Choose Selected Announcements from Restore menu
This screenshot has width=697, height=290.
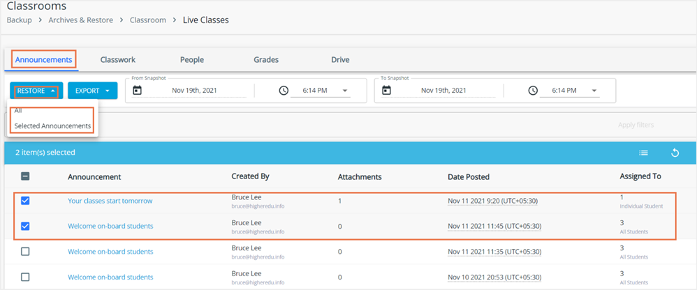pyautogui.click(x=52, y=126)
